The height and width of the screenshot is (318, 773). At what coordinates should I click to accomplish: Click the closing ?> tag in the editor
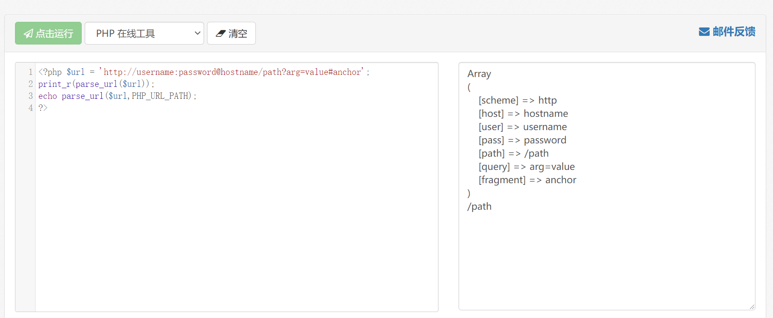point(43,108)
